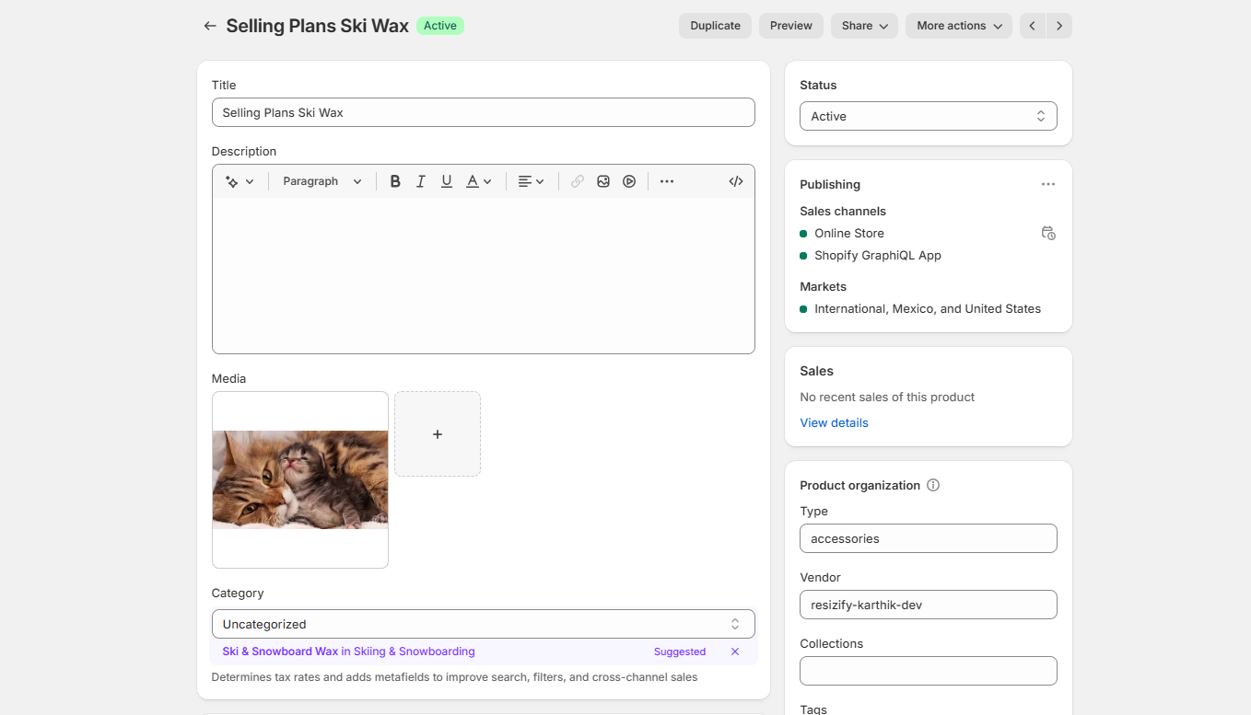1251x715 pixels.
Task: Open the View details link under Sales
Action: (834, 422)
